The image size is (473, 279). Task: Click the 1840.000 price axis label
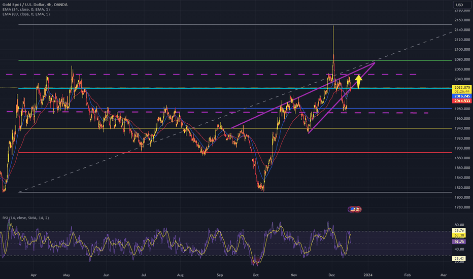[462, 178]
